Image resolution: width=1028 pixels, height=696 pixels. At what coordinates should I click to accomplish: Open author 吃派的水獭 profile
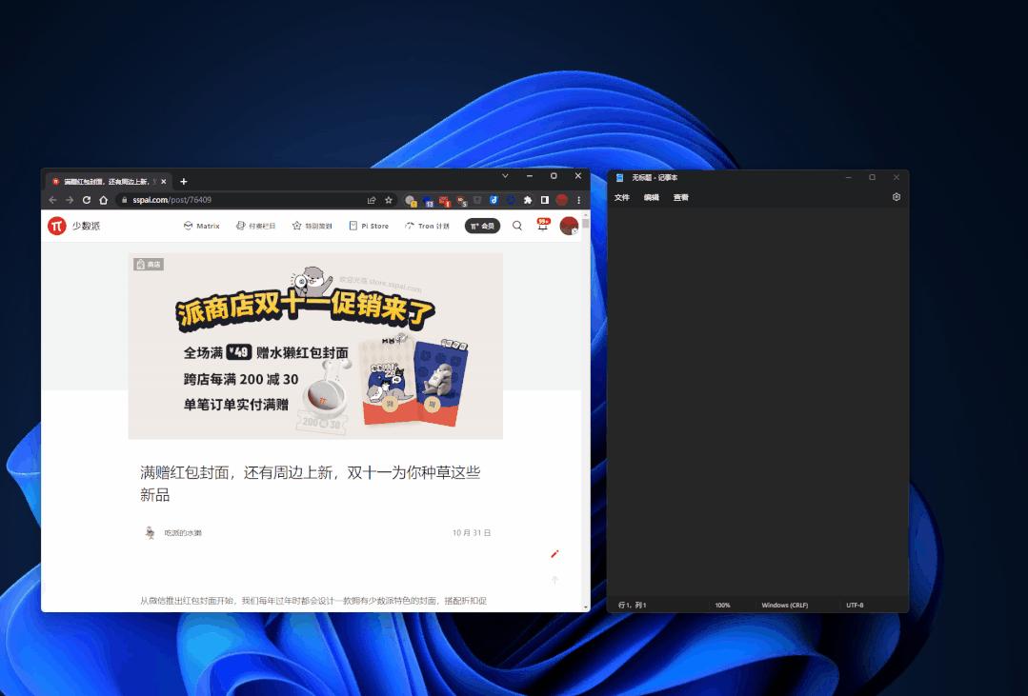[x=183, y=533]
